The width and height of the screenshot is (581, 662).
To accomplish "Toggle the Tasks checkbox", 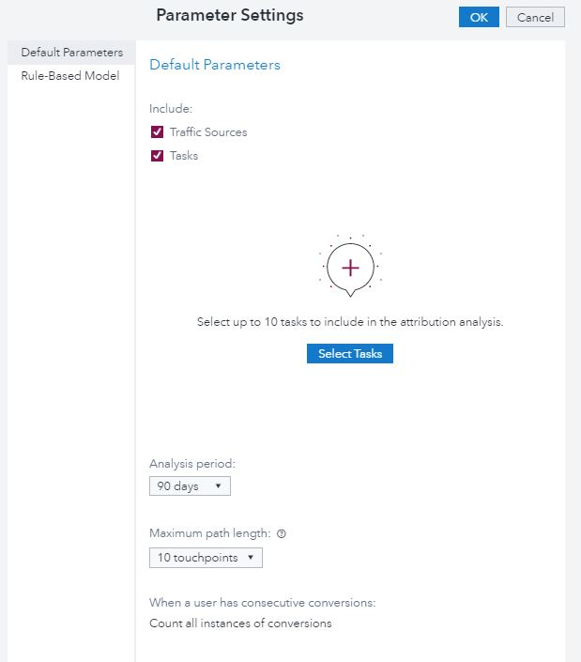I will (158, 156).
